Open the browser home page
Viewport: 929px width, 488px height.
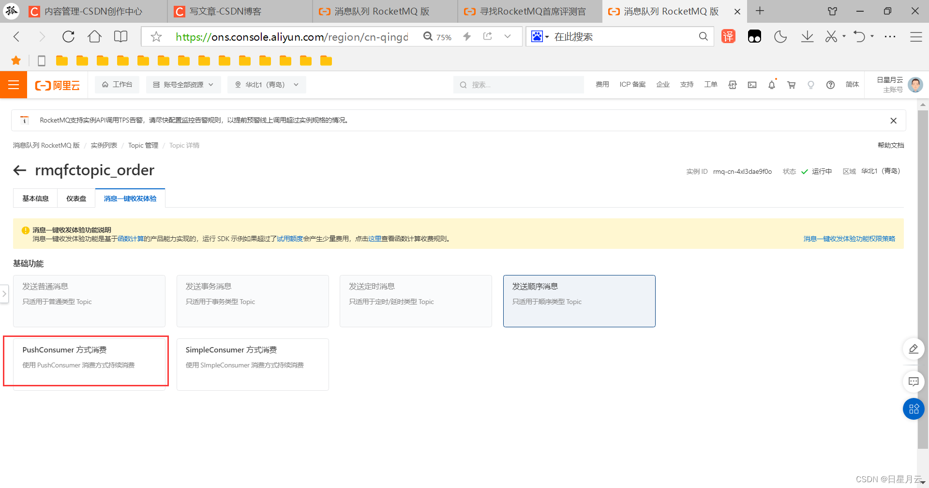pyautogui.click(x=94, y=36)
